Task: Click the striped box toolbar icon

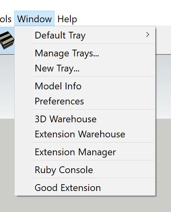Action: 7,40
